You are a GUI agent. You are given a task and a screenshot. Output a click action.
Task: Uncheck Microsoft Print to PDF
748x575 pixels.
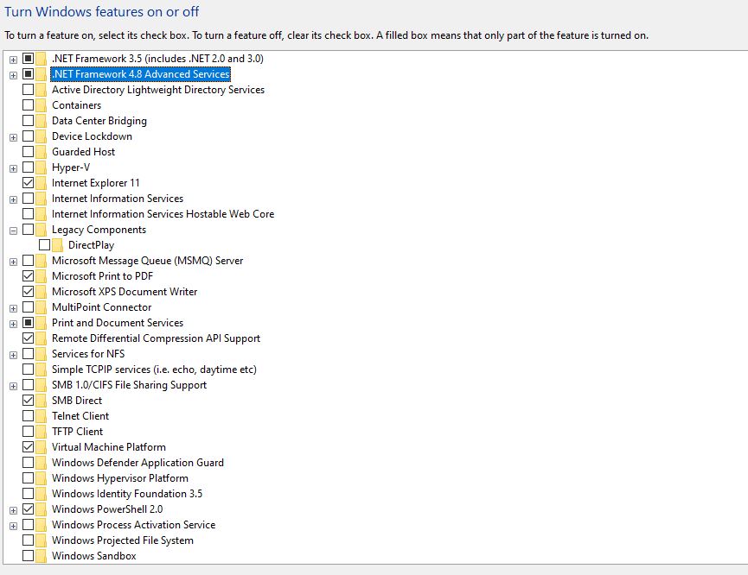[29, 275]
